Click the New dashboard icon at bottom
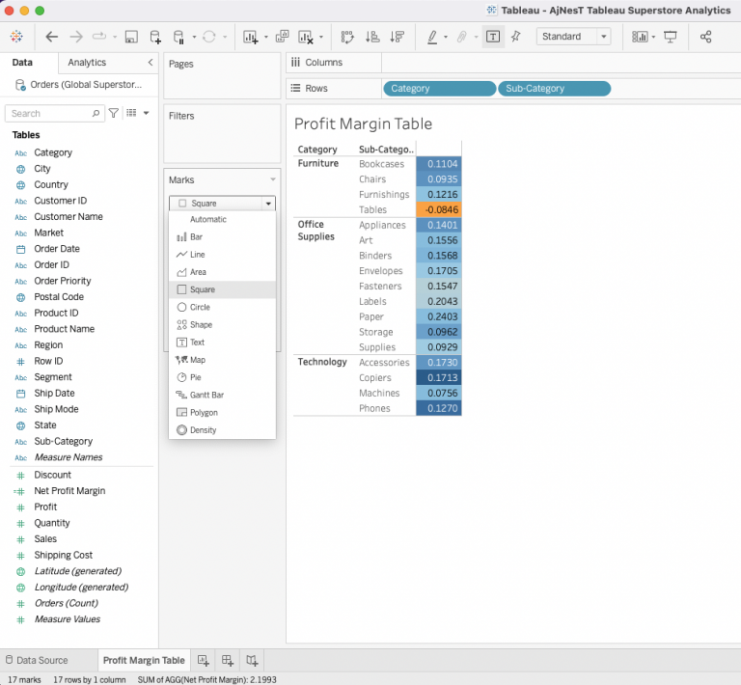This screenshot has height=685, width=741. tap(228, 660)
